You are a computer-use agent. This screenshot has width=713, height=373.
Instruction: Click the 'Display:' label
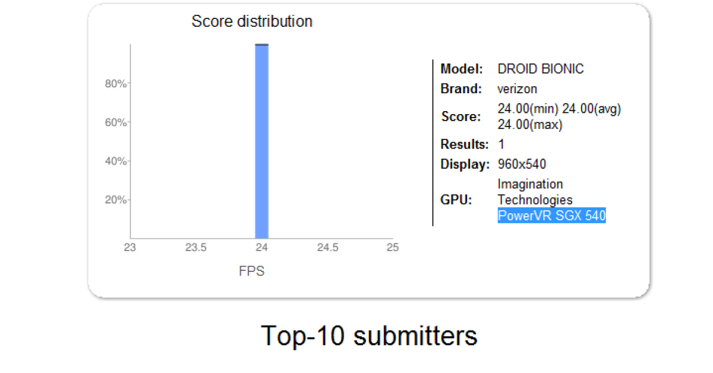click(465, 164)
